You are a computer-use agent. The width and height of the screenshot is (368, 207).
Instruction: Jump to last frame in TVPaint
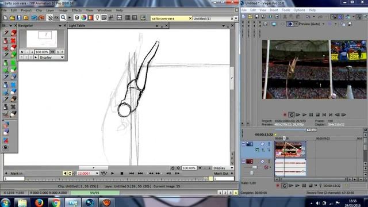(x=140, y=174)
